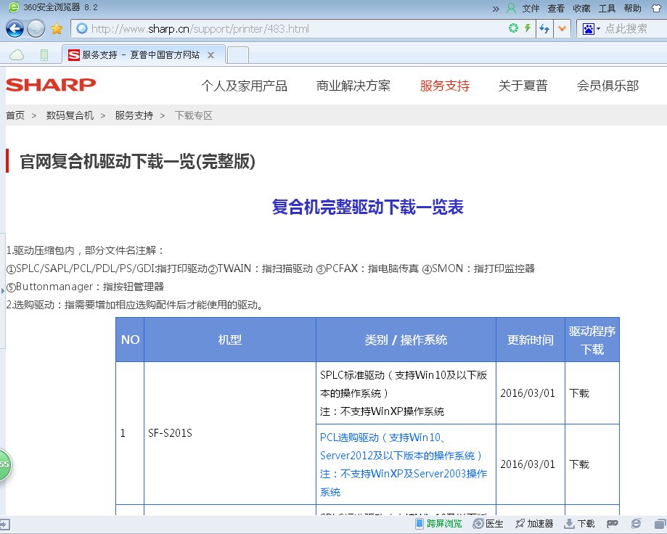Click 下载 for SPLC标准驱动 row
The image size is (667, 534).
click(x=579, y=393)
